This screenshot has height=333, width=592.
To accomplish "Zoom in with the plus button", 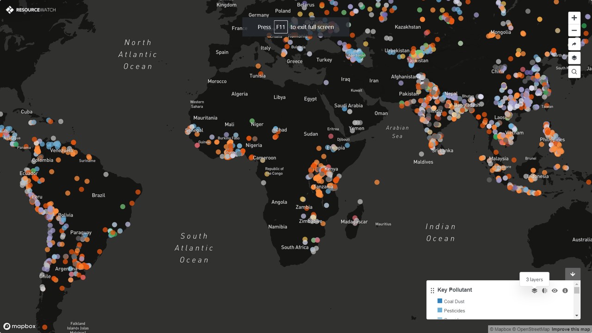I will 574,18.
